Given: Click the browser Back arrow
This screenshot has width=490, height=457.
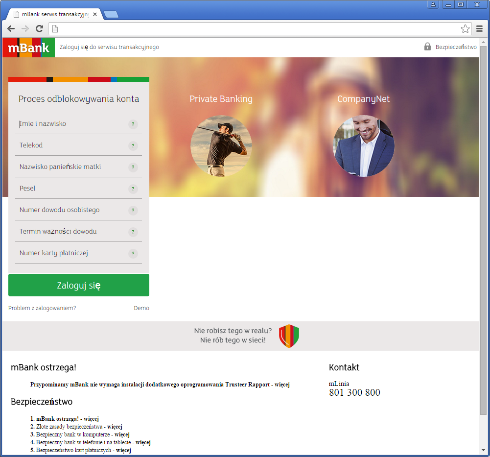Looking at the screenshot, I should [x=11, y=29].
